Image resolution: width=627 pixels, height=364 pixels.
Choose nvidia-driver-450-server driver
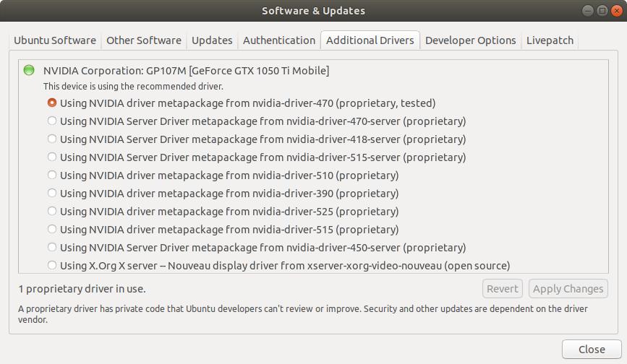[52, 248]
